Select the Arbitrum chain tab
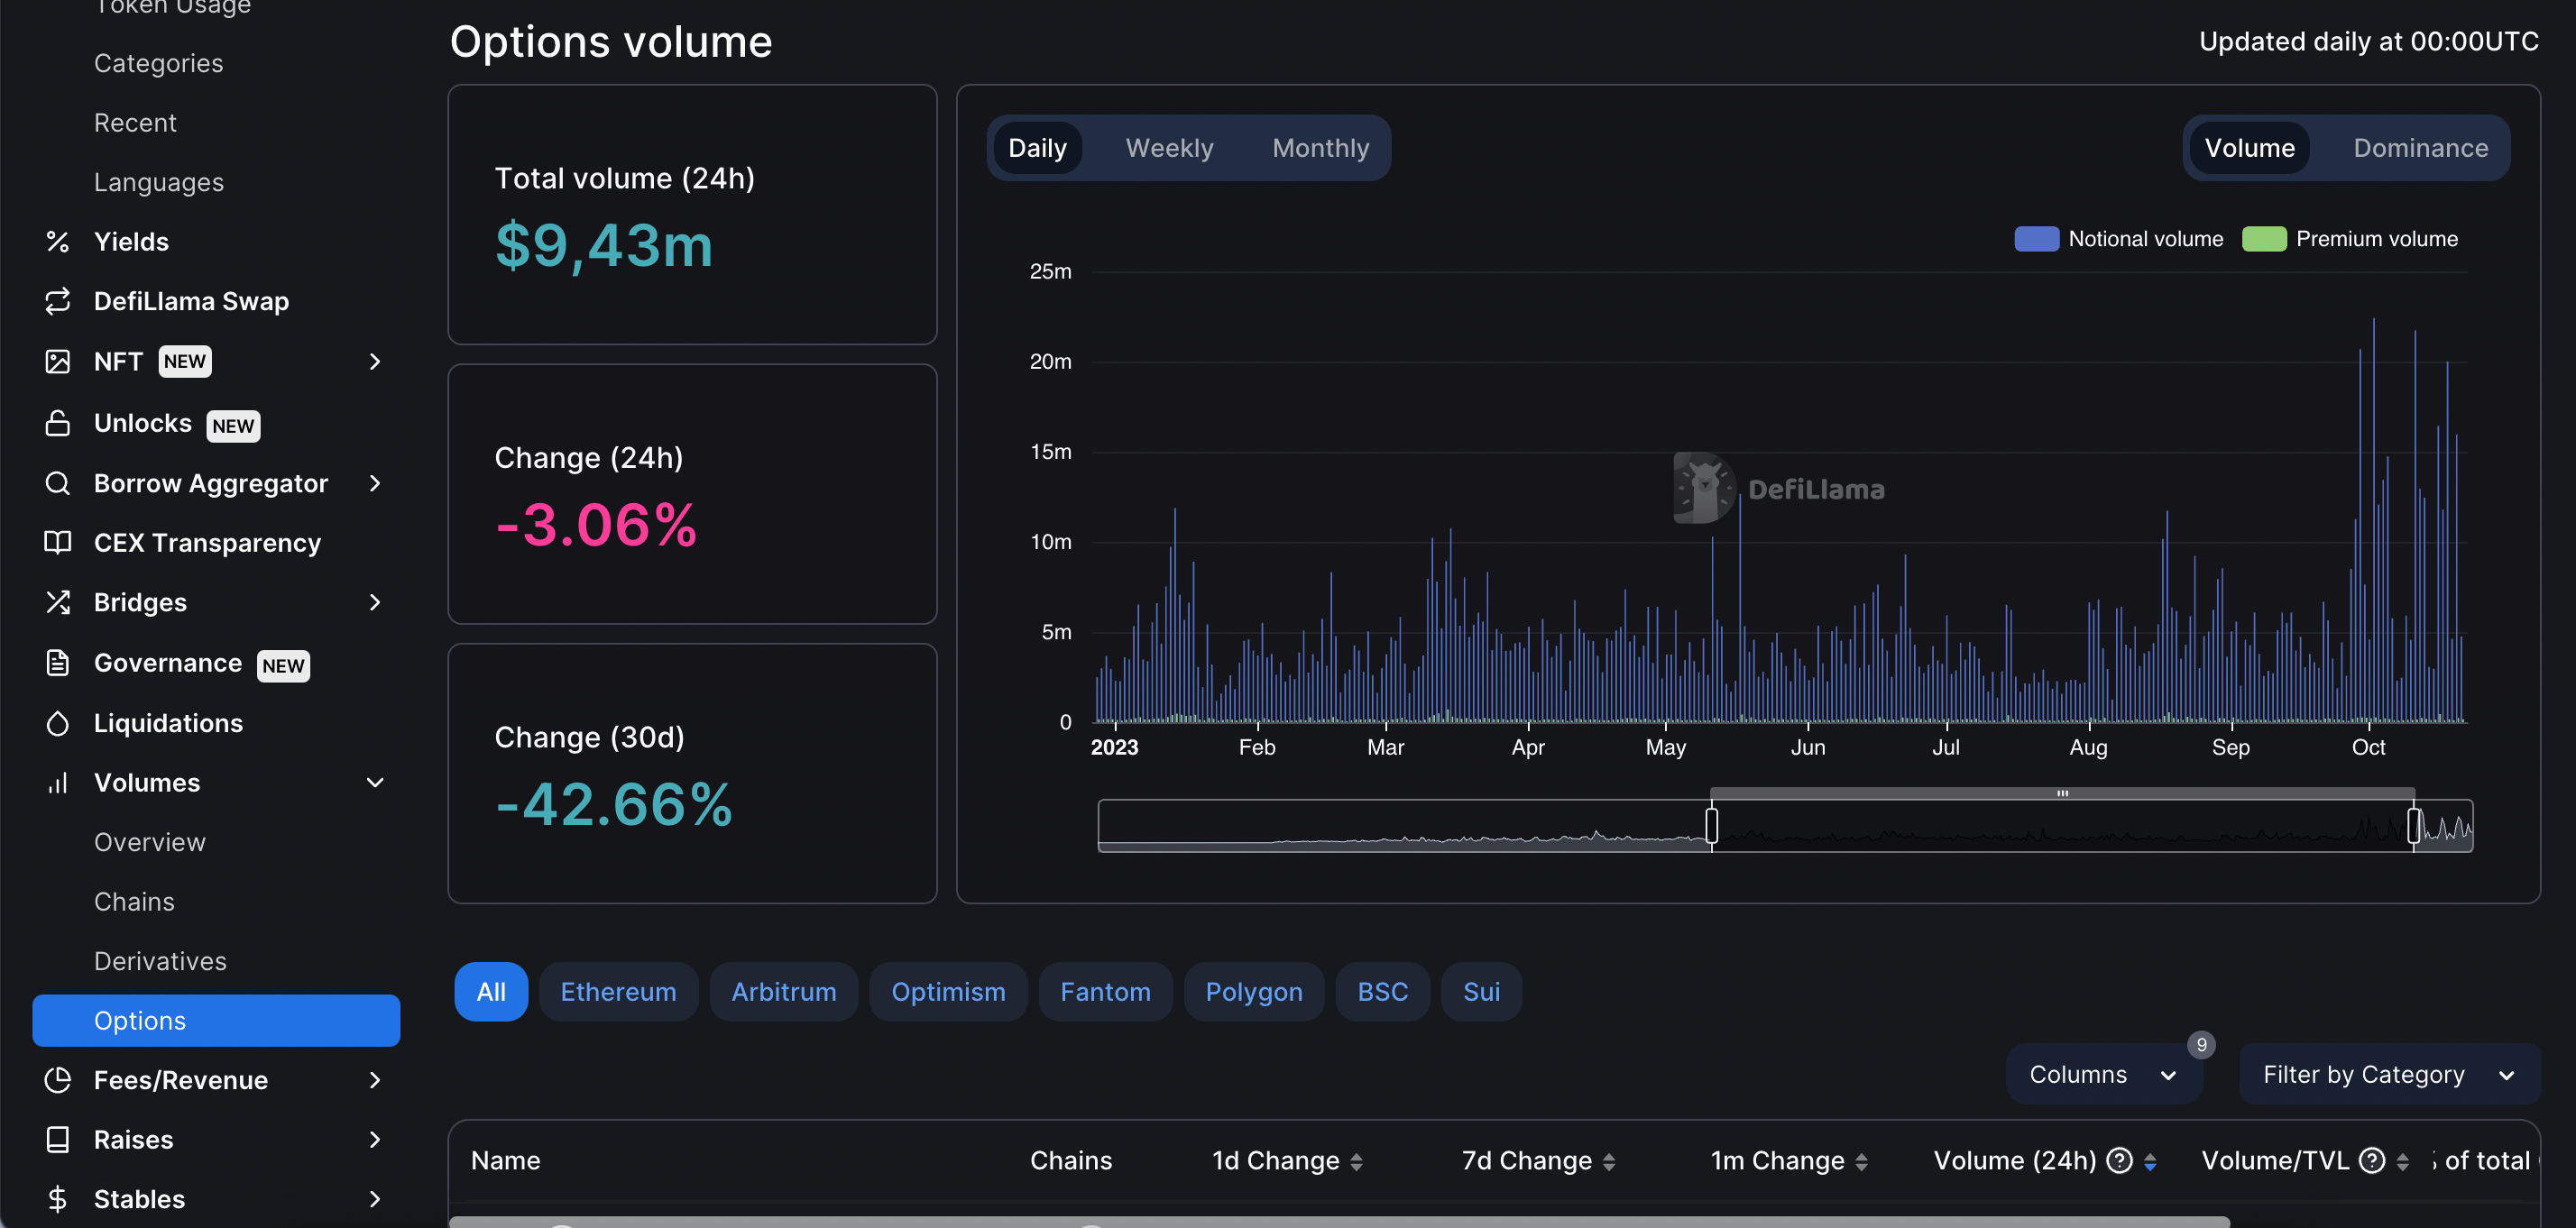Image resolution: width=2576 pixels, height=1228 pixels. 783,992
